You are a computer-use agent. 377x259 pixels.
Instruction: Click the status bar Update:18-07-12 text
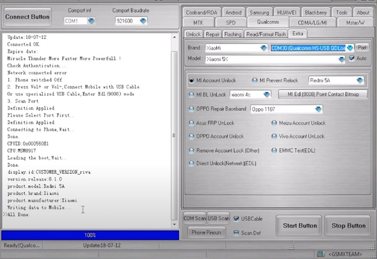pyautogui.click(x=102, y=245)
